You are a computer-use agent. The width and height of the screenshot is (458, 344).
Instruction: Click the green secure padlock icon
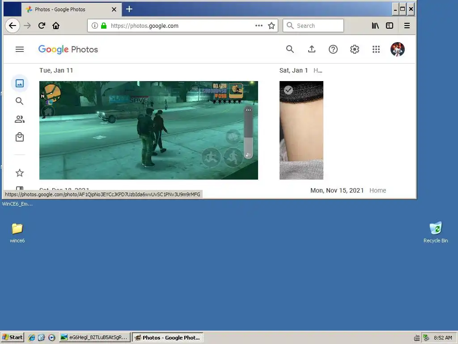(104, 26)
